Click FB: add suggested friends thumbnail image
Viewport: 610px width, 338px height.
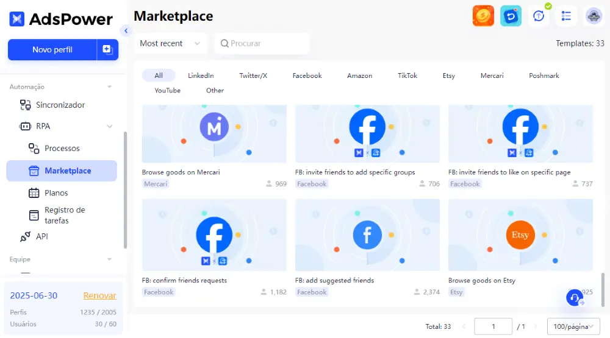367,234
